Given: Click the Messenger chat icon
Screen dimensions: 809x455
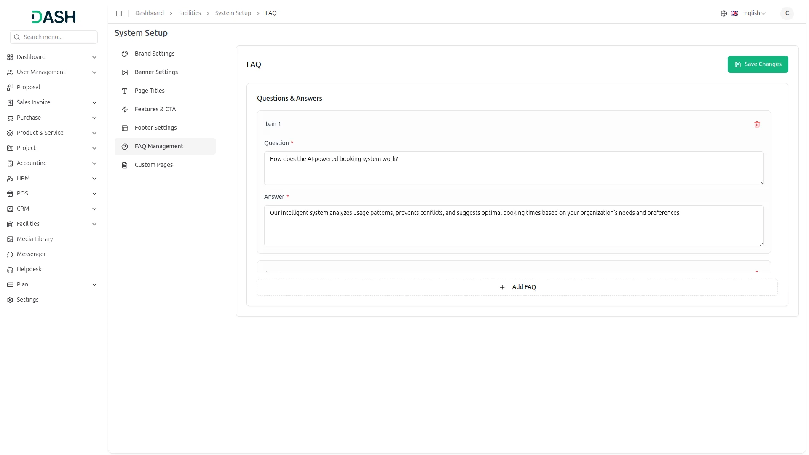Looking at the screenshot, I should 10,254.
